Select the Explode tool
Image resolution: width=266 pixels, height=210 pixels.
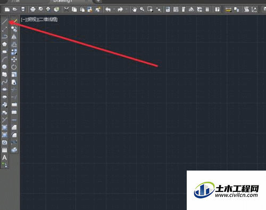click(14, 150)
